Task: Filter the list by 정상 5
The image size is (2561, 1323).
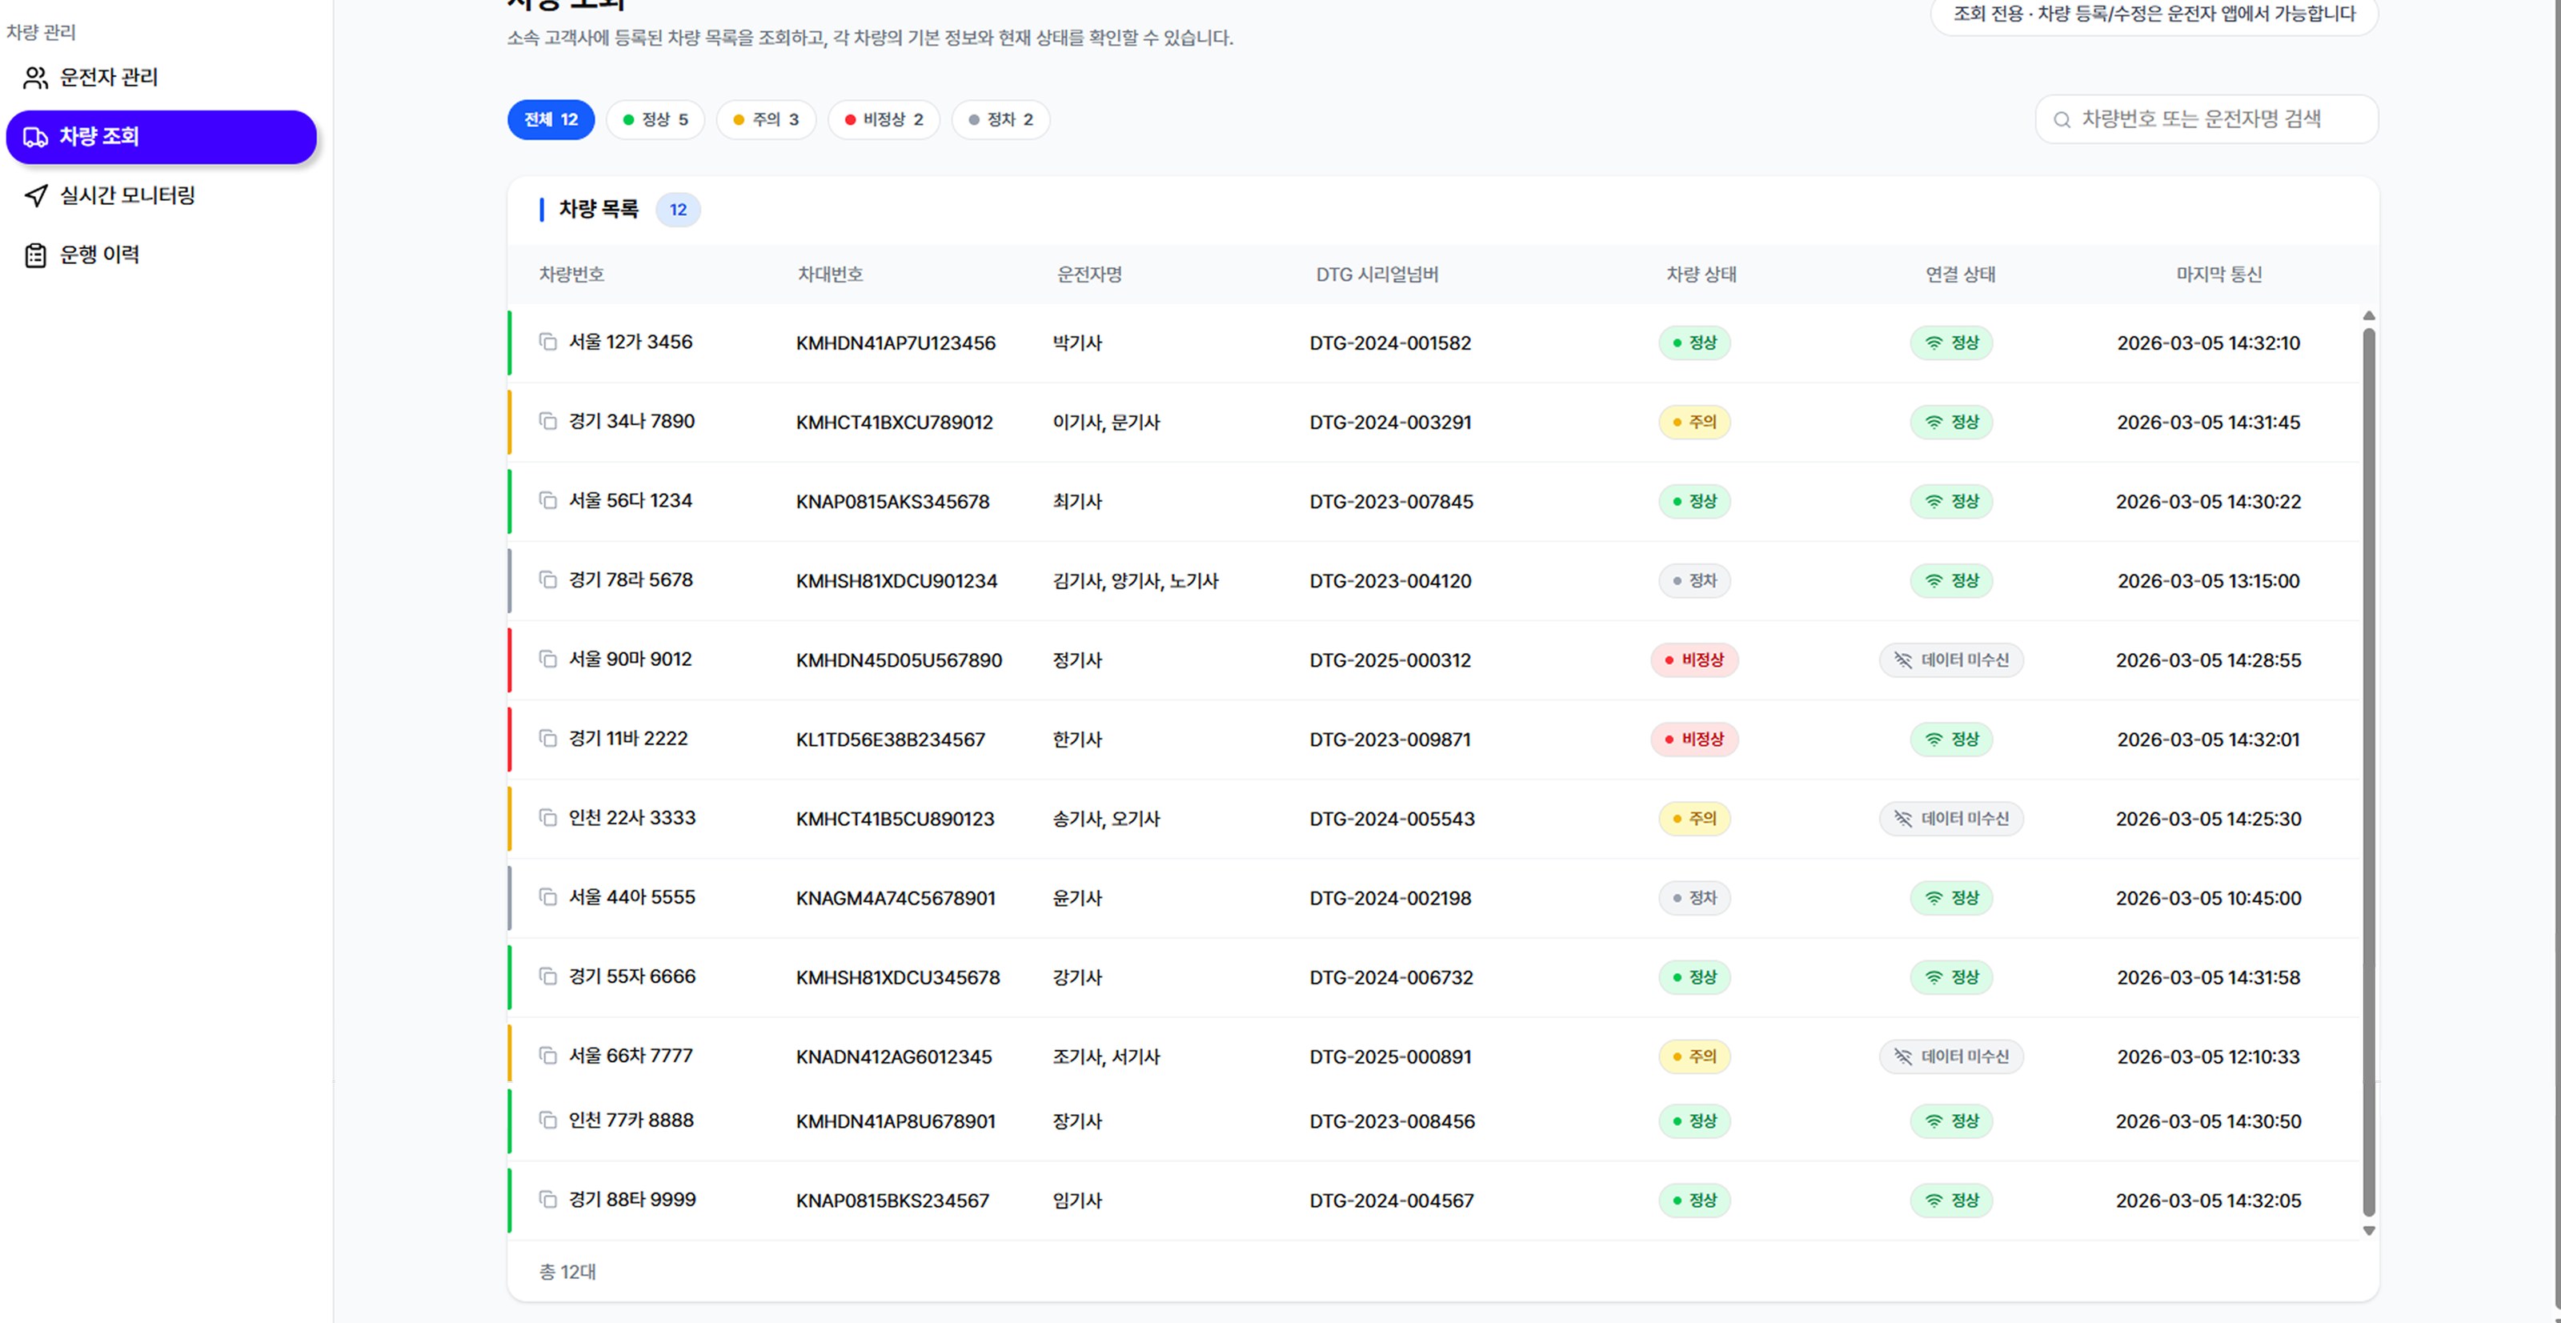Action: click(655, 119)
